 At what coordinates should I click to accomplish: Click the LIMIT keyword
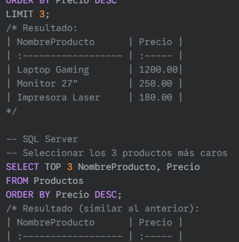pyautogui.click(x=20, y=15)
